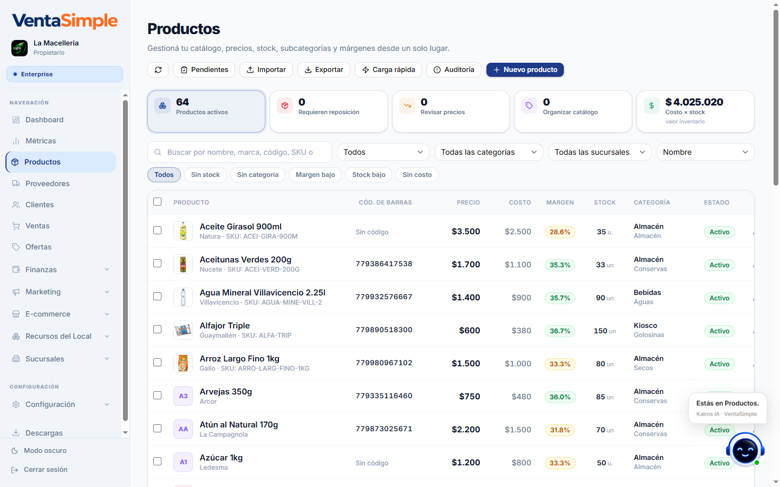Expand the Finanzas submenu chevron
Image resolution: width=780 pixels, height=487 pixels.
(x=107, y=269)
